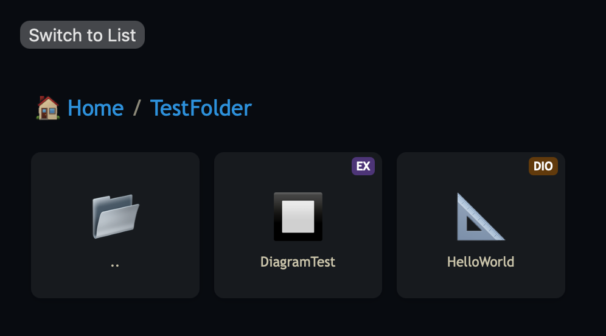Toggle the file view to list mode

tap(83, 35)
